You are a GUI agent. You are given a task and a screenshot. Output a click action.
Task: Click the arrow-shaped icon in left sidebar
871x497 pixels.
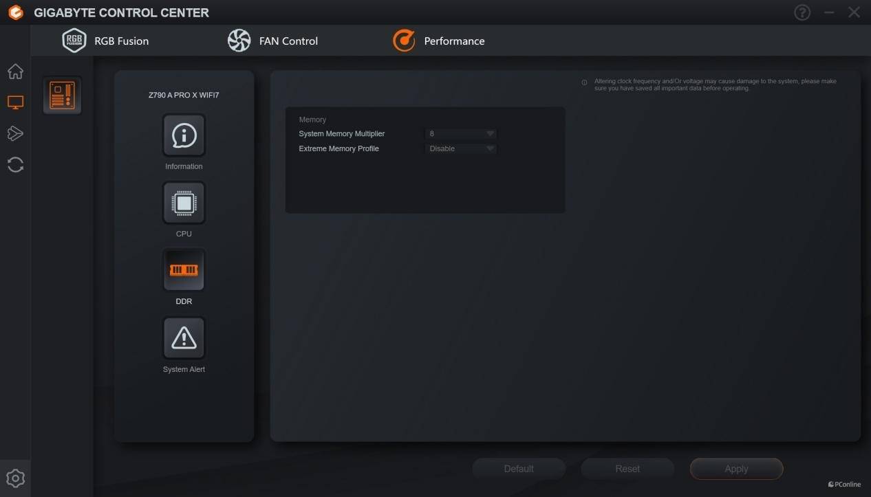pyautogui.click(x=15, y=133)
